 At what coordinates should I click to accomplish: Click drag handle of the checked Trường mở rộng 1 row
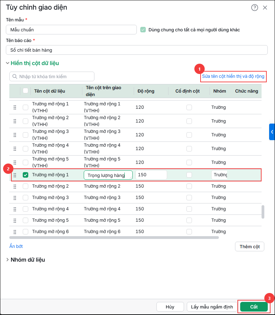(x=15, y=175)
